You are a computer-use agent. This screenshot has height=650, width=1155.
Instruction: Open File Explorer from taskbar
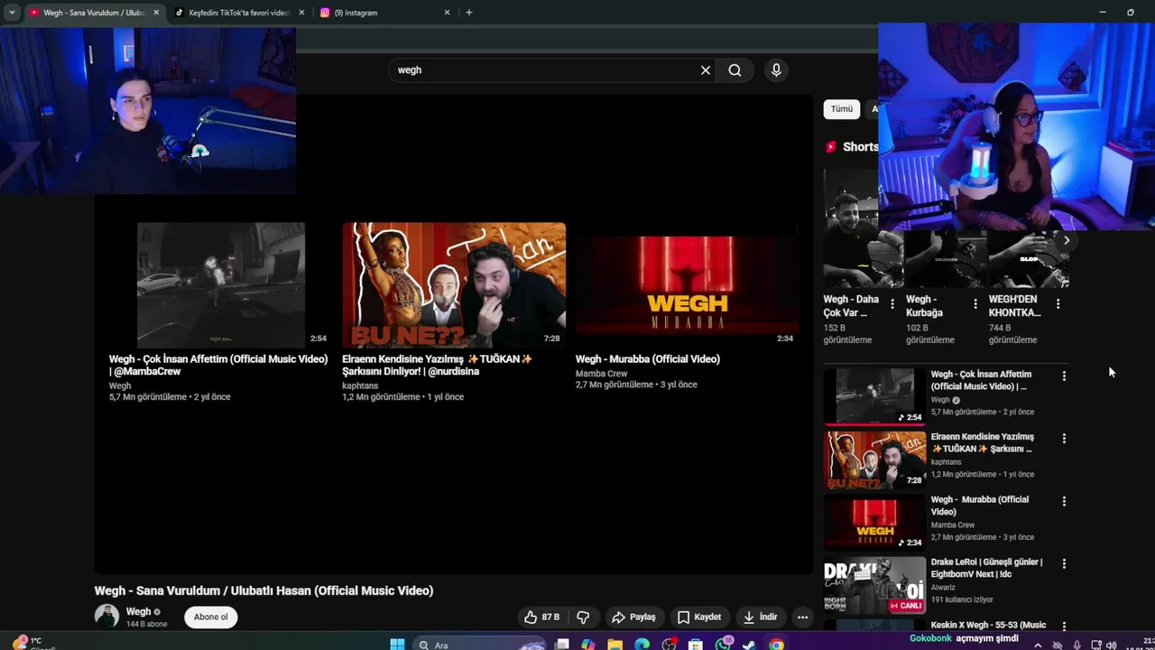tap(614, 645)
